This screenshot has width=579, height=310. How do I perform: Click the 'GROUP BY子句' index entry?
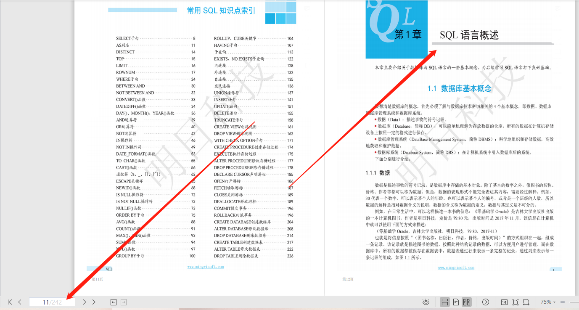(156, 256)
